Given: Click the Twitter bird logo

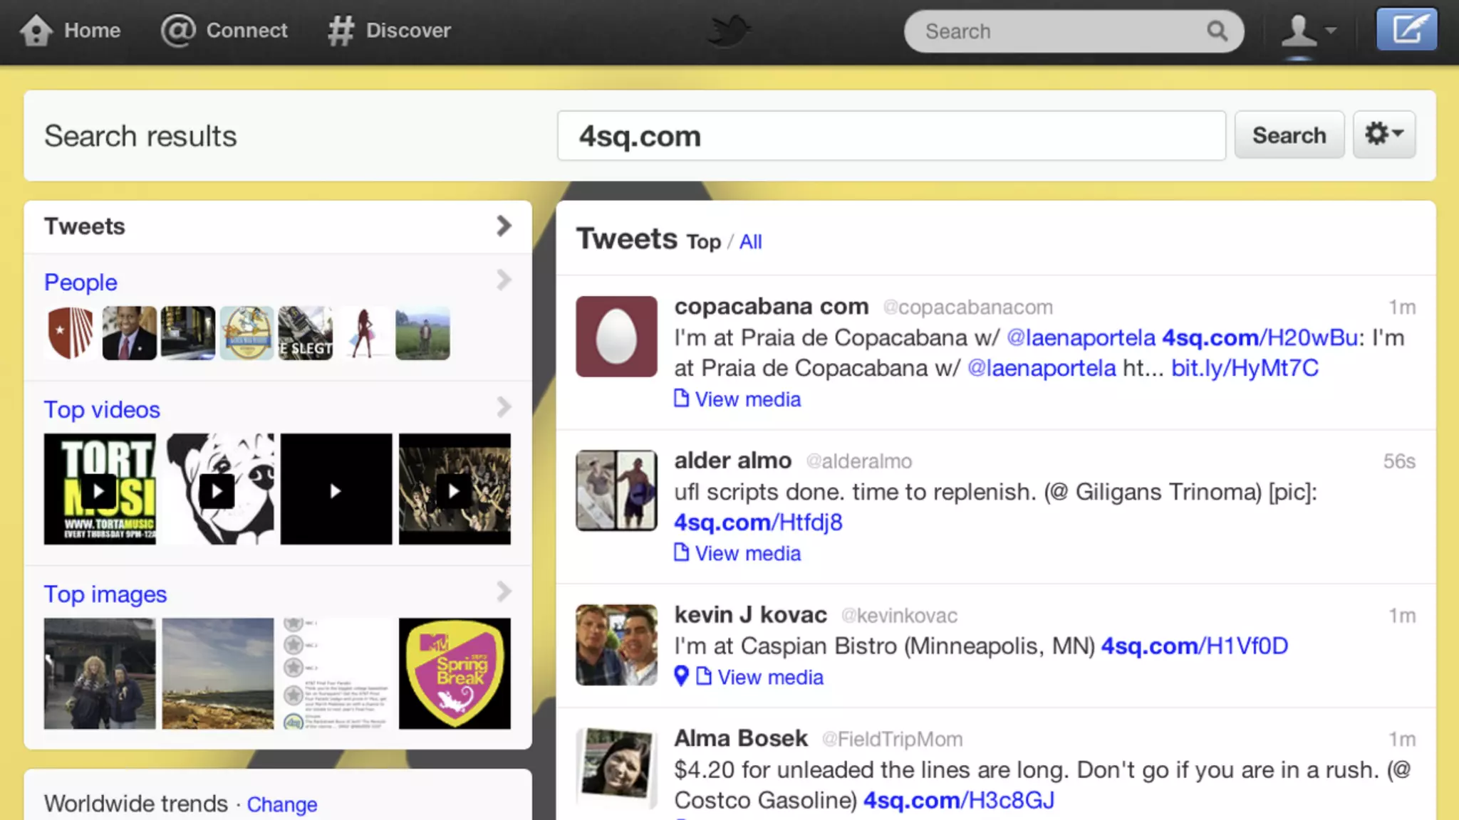Looking at the screenshot, I should coord(728,31).
